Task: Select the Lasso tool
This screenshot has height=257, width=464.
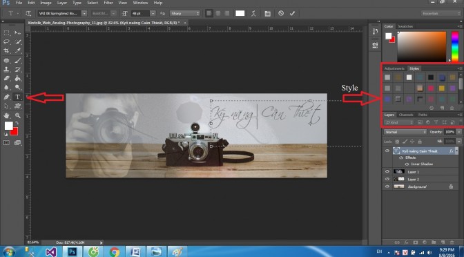Action: [6, 41]
